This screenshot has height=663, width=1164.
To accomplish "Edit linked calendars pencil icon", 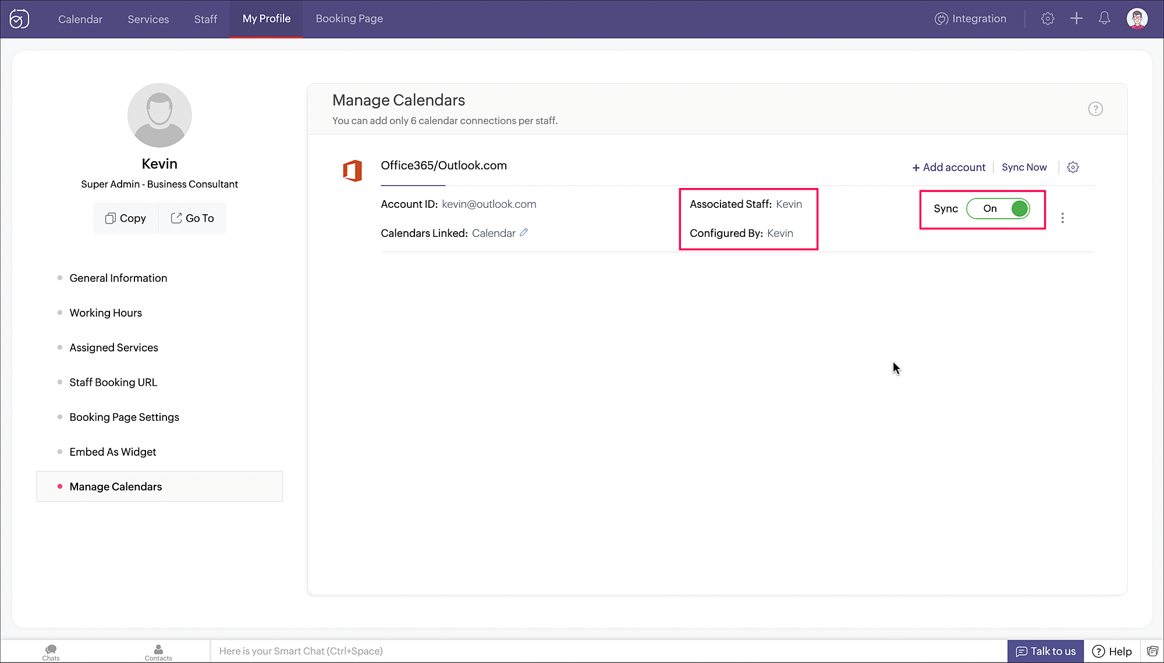I will coord(524,233).
